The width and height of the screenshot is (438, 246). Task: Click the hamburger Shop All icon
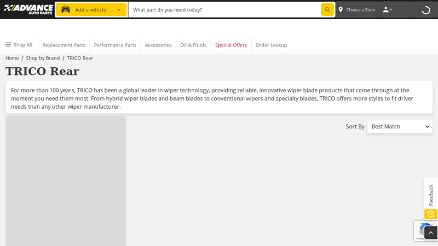coord(8,45)
